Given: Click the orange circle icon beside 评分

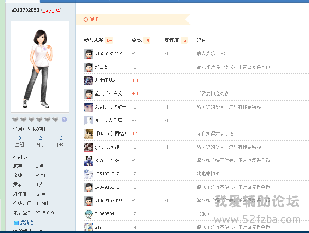Looking at the screenshot, I should point(85,20).
